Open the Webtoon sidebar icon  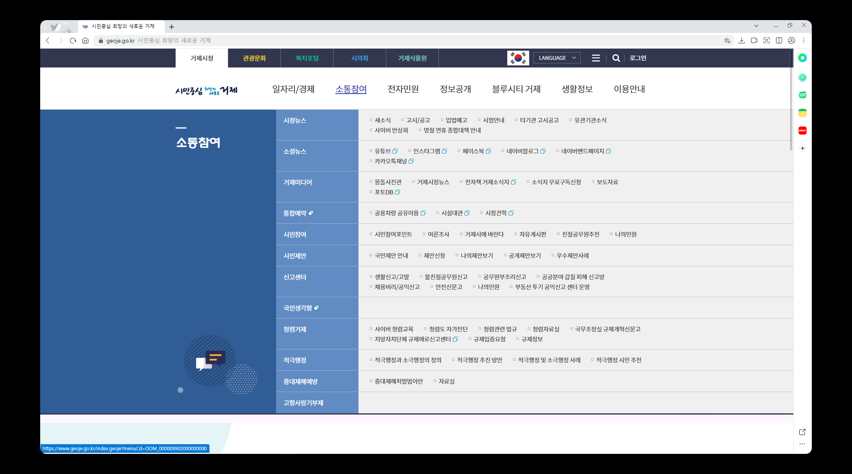click(803, 95)
